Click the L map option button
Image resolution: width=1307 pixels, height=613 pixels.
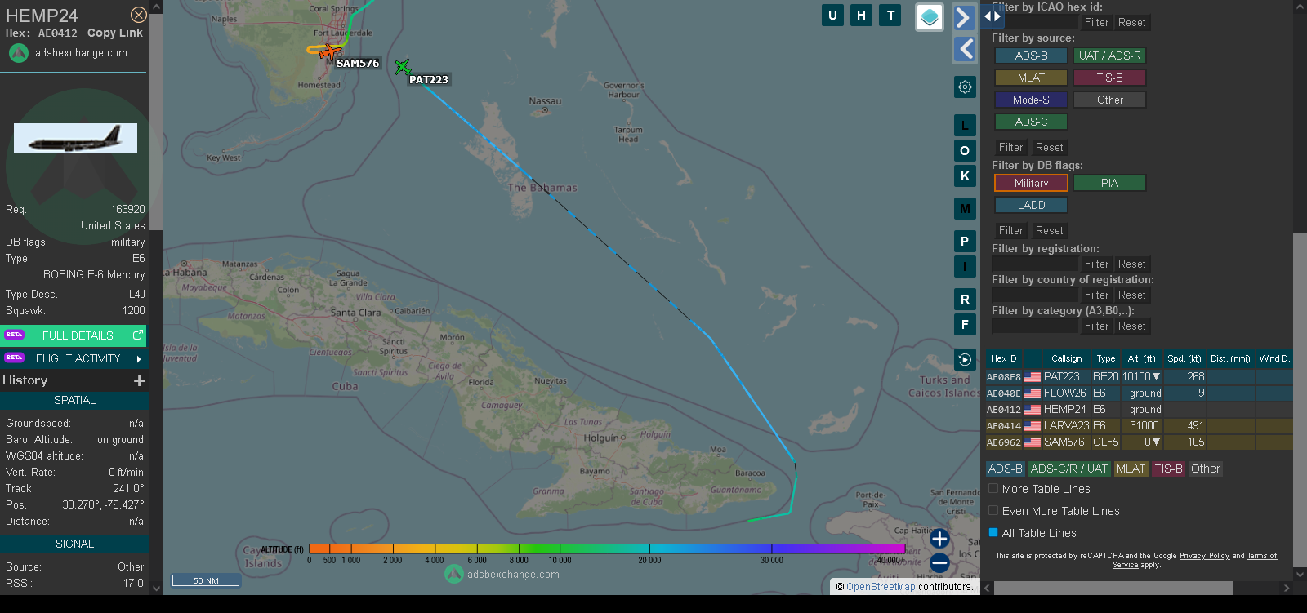tap(965, 126)
